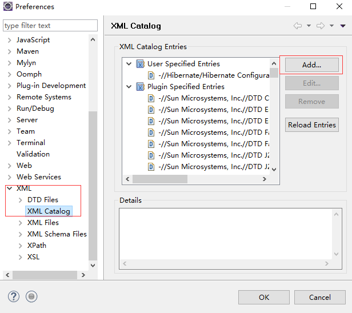Select the Hibernate Configuration catalog entry

[x=214, y=75]
